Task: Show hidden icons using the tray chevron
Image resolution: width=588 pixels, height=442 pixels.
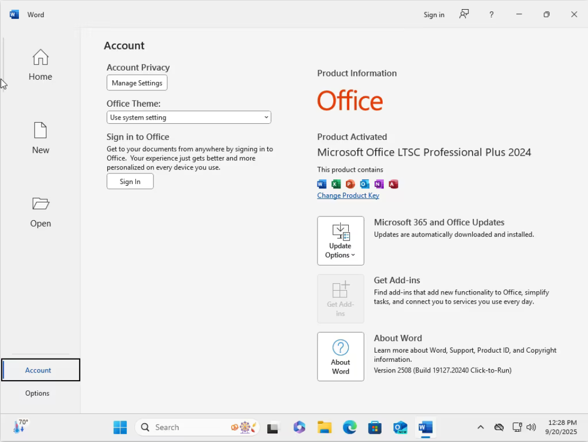Action: [x=480, y=427]
